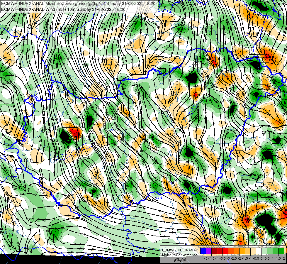Pick the medium green swatch between 1 and 1.5
This screenshot has width=287, height=264.
[x=276, y=251]
